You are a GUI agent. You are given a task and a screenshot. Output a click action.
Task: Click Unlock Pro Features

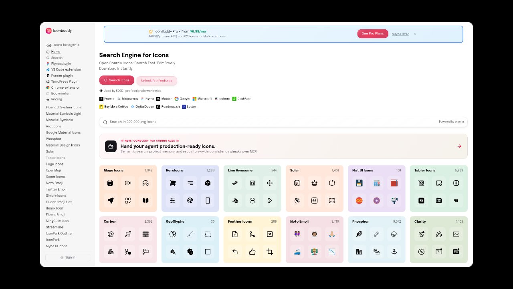[x=157, y=81]
